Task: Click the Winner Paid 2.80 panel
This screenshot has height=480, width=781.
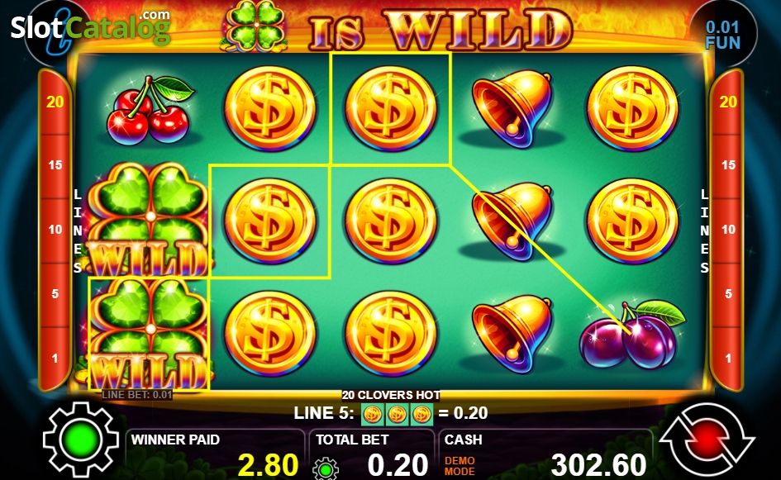Action: (215, 454)
